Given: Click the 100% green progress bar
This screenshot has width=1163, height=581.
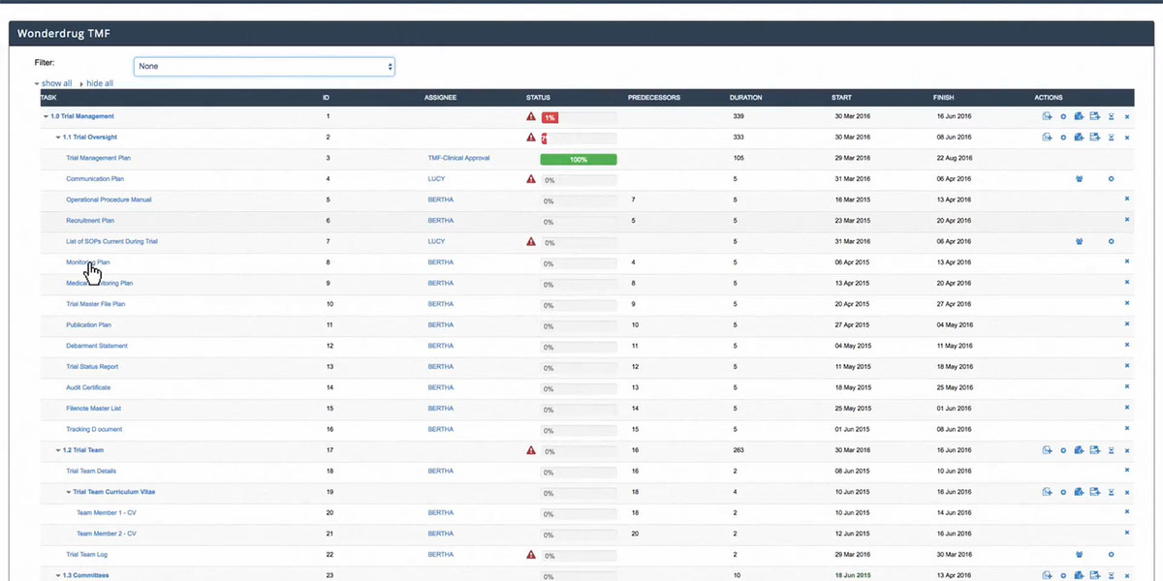Looking at the screenshot, I should (578, 158).
